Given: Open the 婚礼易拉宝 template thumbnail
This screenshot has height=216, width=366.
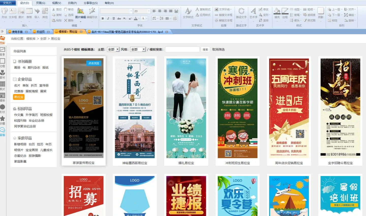Looking at the screenshot, I should (x=186, y=108).
